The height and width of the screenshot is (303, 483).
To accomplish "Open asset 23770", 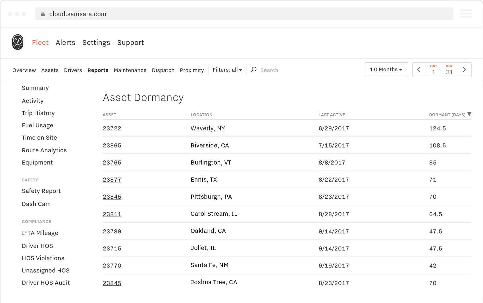I will 112,265.
